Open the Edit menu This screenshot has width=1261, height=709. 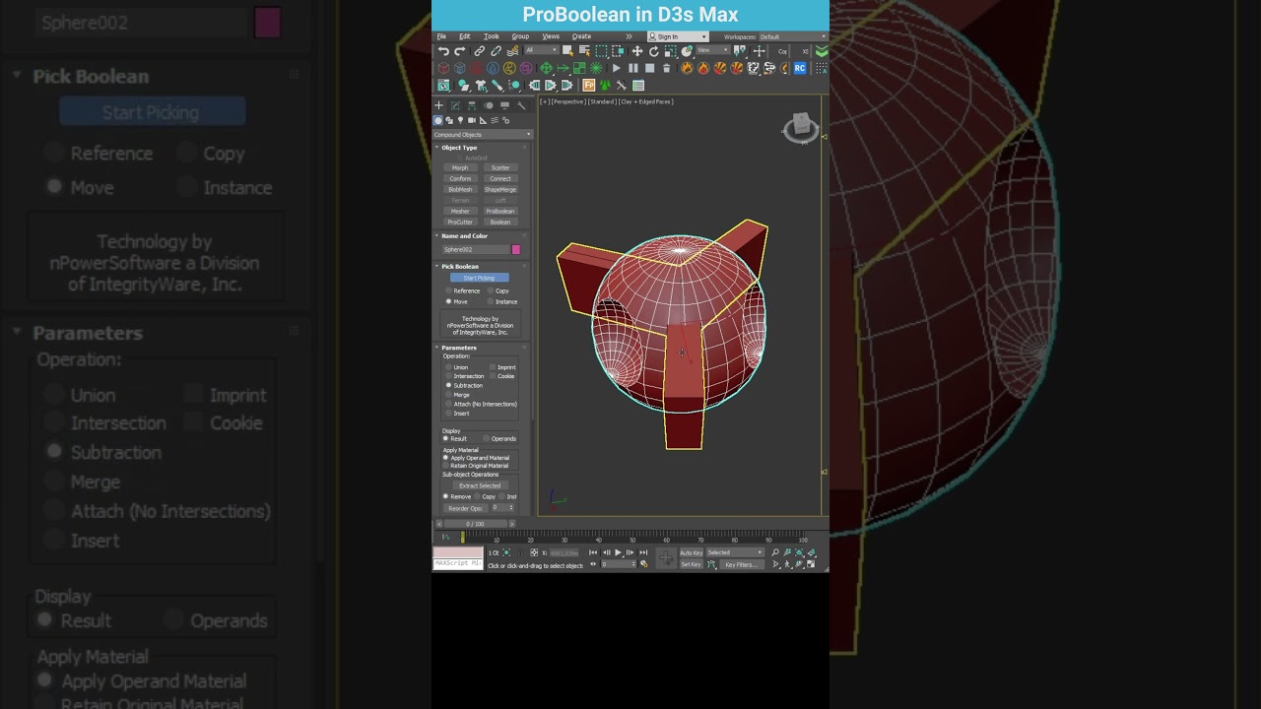(464, 36)
